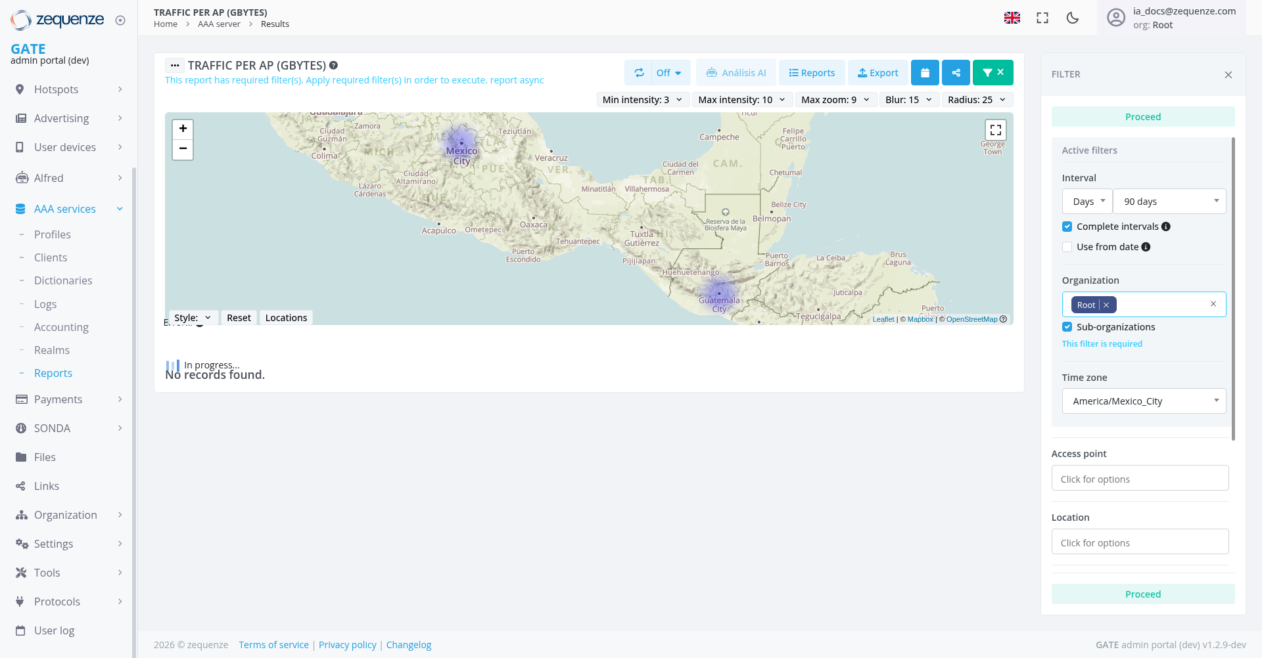Screen dimensions: 1262x658
Task: Open Blur dropdown
Action: pos(909,100)
